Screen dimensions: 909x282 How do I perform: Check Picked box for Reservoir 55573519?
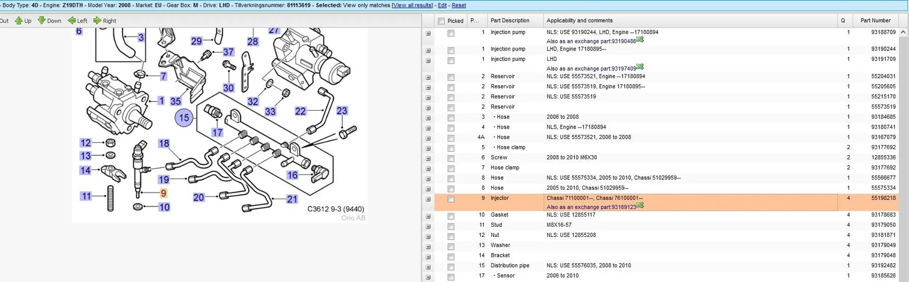pos(451,108)
